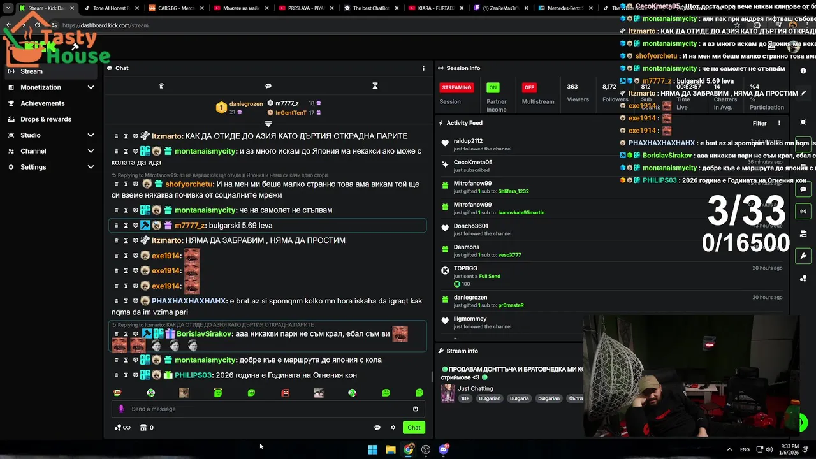This screenshot has height=459, width=816.
Task: Open Shlifera_1232 link in Activity Feed
Action: tap(513, 191)
